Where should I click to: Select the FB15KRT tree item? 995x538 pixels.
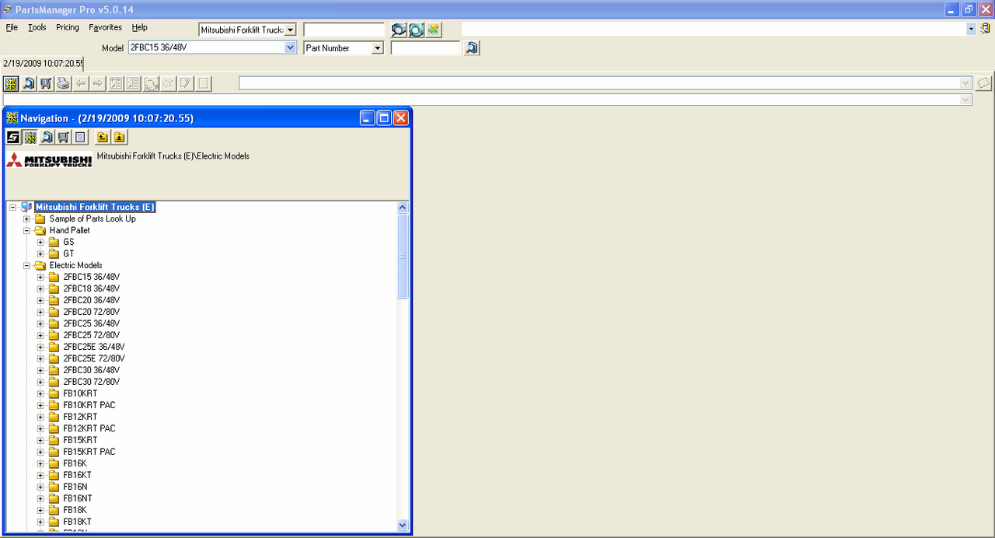[80, 440]
